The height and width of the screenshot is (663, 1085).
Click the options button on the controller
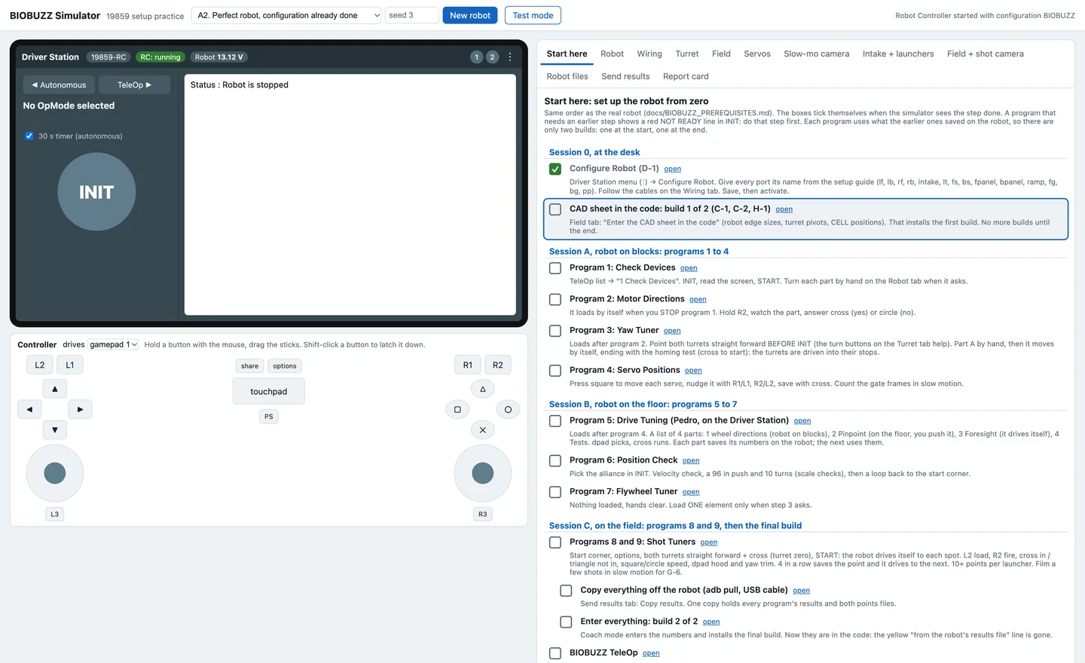pyautogui.click(x=285, y=366)
